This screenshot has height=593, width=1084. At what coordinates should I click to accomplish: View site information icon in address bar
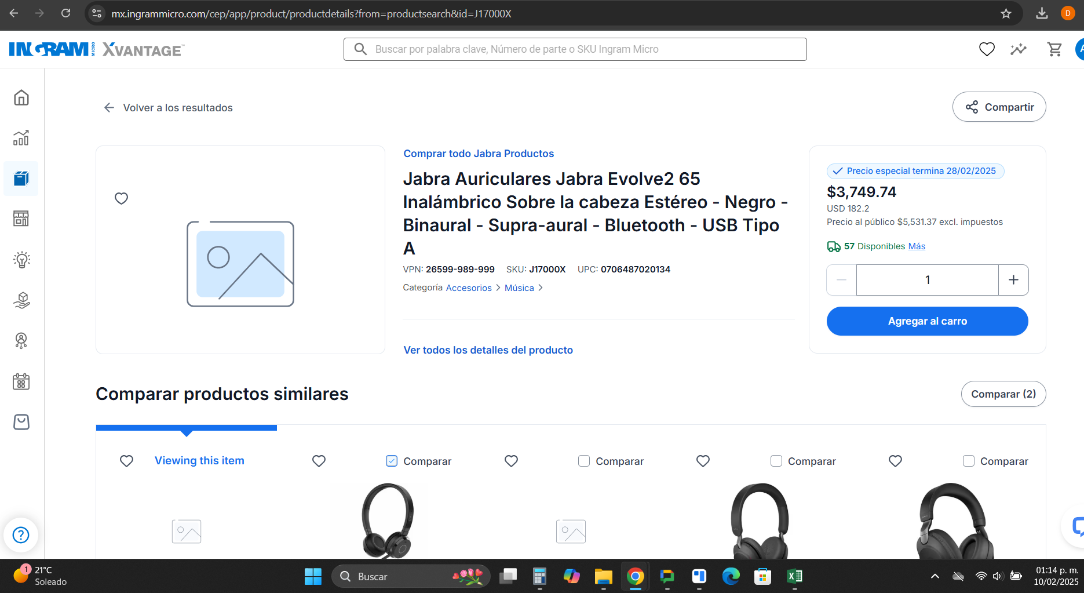click(97, 13)
